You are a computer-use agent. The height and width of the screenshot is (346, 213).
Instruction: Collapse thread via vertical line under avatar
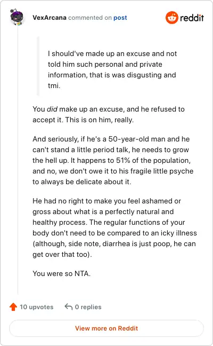pyautogui.click(x=18, y=160)
